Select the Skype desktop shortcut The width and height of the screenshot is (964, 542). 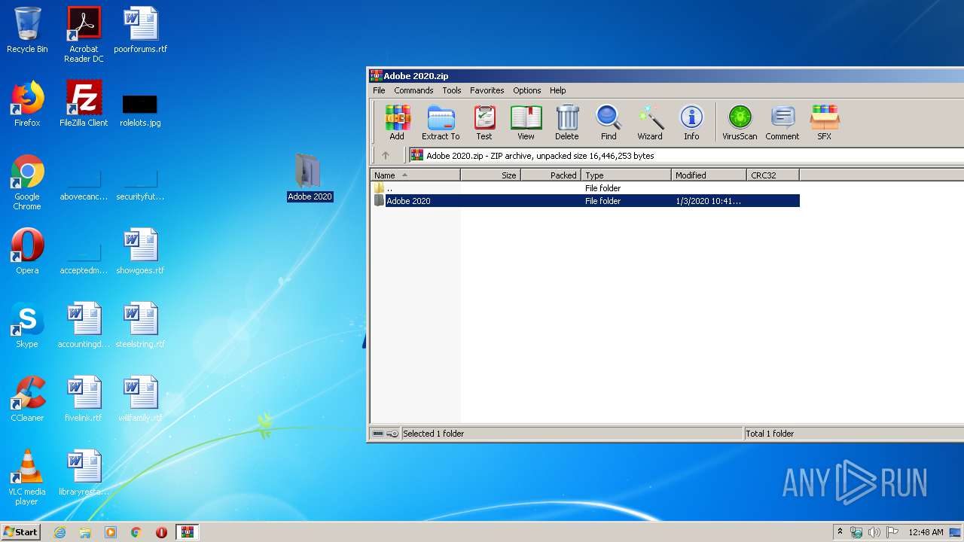pyautogui.click(x=27, y=325)
